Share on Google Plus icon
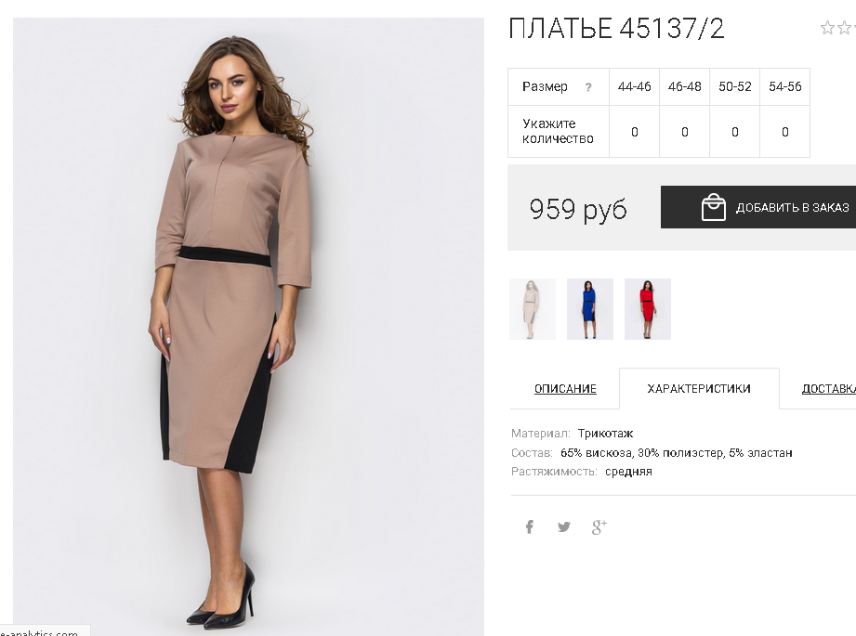The width and height of the screenshot is (856, 636). 599,527
